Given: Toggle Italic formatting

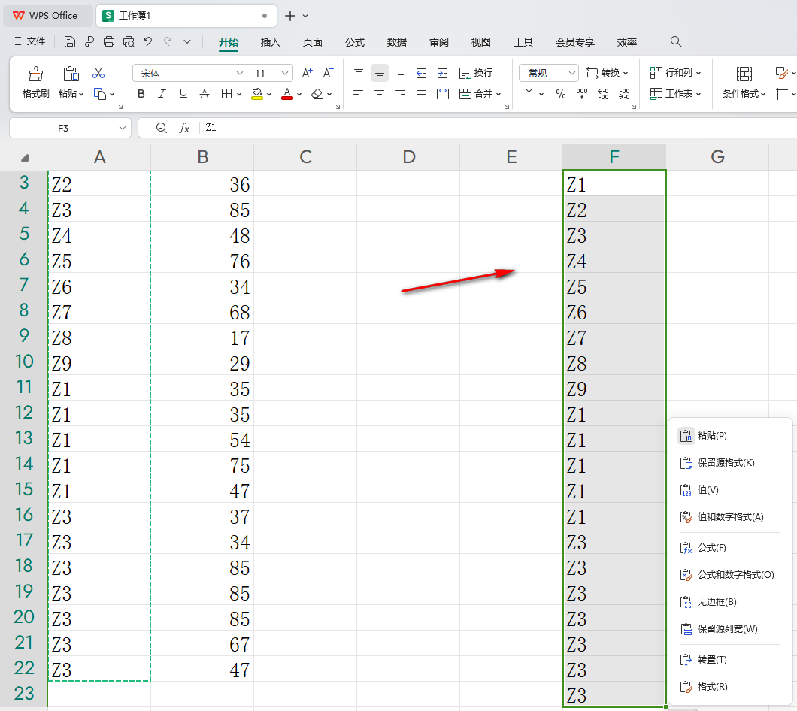Looking at the screenshot, I should click(162, 94).
